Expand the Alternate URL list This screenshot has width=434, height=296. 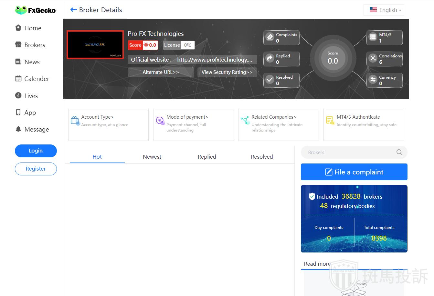(161, 72)
